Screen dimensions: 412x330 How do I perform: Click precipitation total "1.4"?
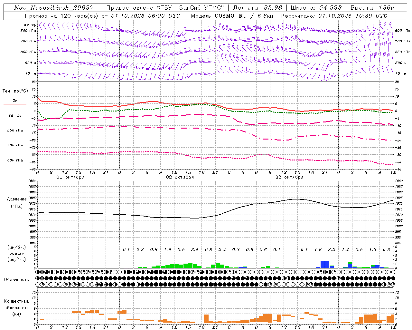coord(345,249)
